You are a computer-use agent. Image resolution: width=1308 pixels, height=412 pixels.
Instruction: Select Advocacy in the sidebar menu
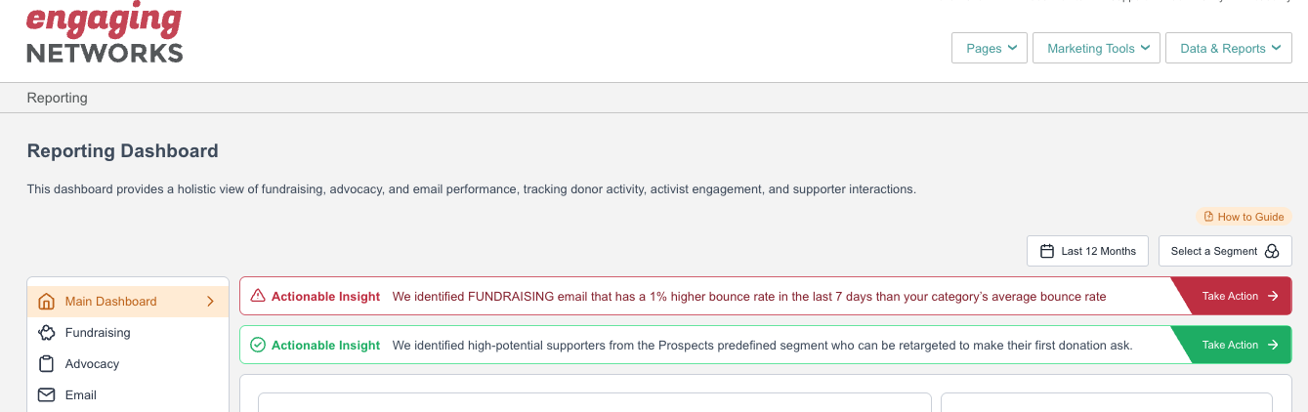pyautogui.click(x=92, y=364)
